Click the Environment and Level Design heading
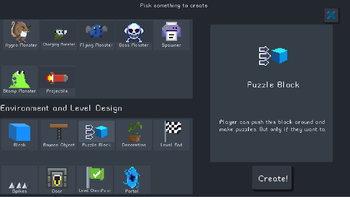This screenshot has width=350, height=197. tap(61, 109)
